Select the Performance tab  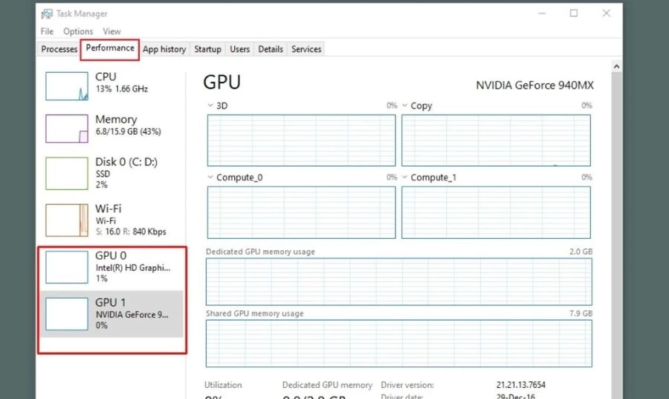pos(110,48)
